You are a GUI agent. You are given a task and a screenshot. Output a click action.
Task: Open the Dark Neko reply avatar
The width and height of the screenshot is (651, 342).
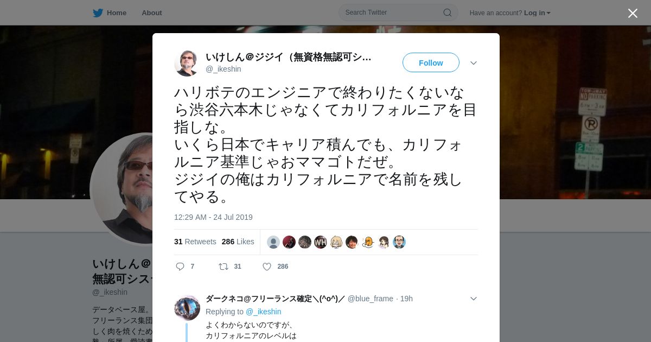tap(187, 308)
